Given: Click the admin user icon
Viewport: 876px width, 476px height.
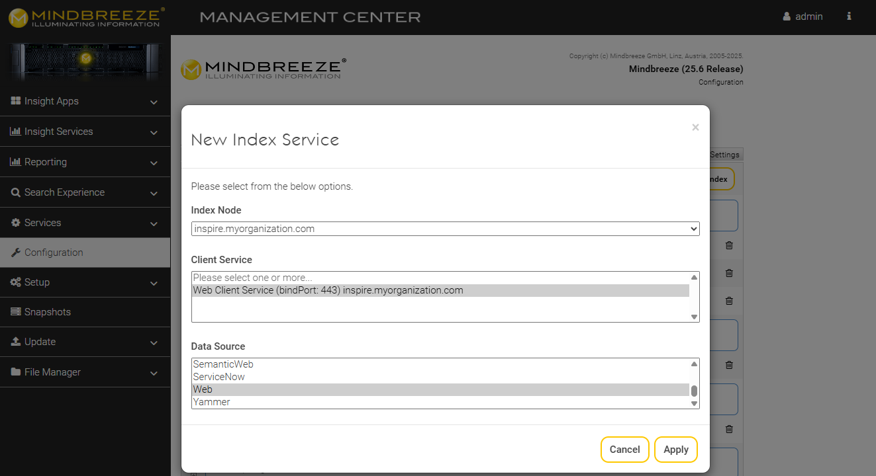Looking at the screenshot, I should tap(787, 17).
